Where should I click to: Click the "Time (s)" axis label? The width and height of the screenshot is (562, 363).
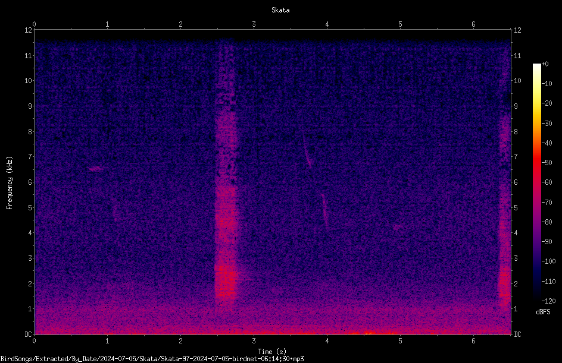click(x=272, y=352)
